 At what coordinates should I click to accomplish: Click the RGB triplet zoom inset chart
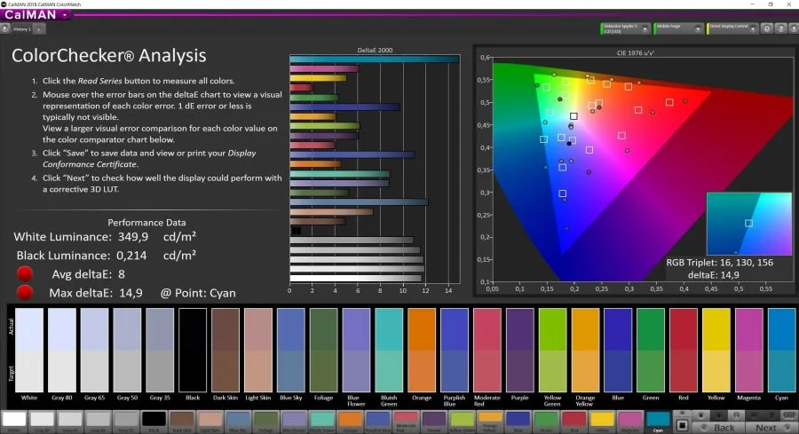(748, 224)
